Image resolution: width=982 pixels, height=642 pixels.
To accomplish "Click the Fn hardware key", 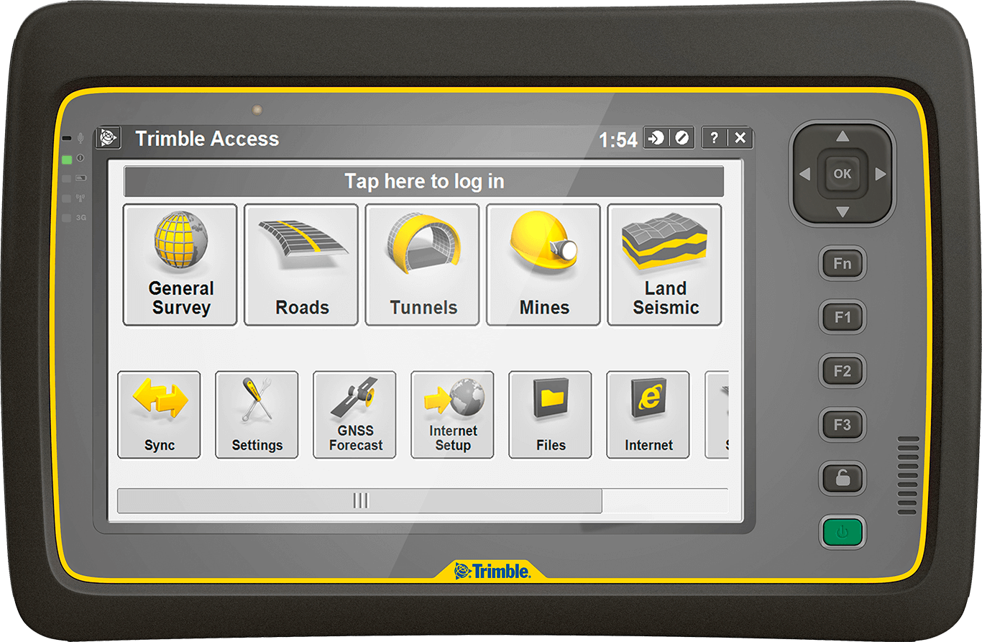I will (843, 263).
